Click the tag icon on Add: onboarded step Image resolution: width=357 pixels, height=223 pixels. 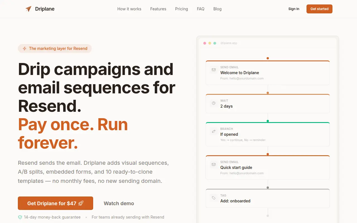[x=214, y=198]
